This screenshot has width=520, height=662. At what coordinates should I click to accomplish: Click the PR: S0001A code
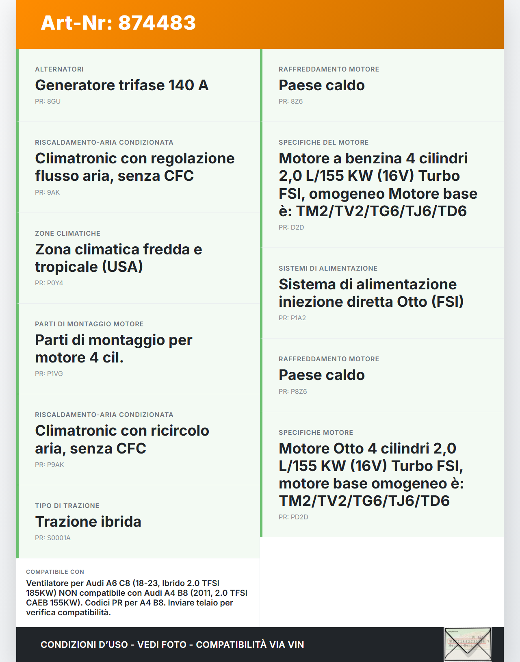click(x=53, y=538)
